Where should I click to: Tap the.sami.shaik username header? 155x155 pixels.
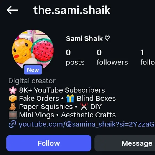click(72, 10)
